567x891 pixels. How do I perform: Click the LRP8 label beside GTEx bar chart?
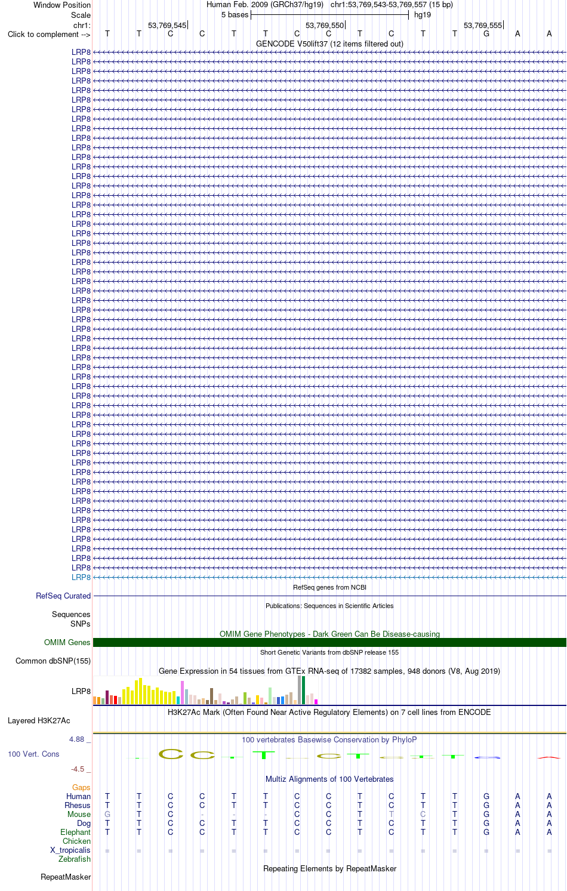point(81,691)
